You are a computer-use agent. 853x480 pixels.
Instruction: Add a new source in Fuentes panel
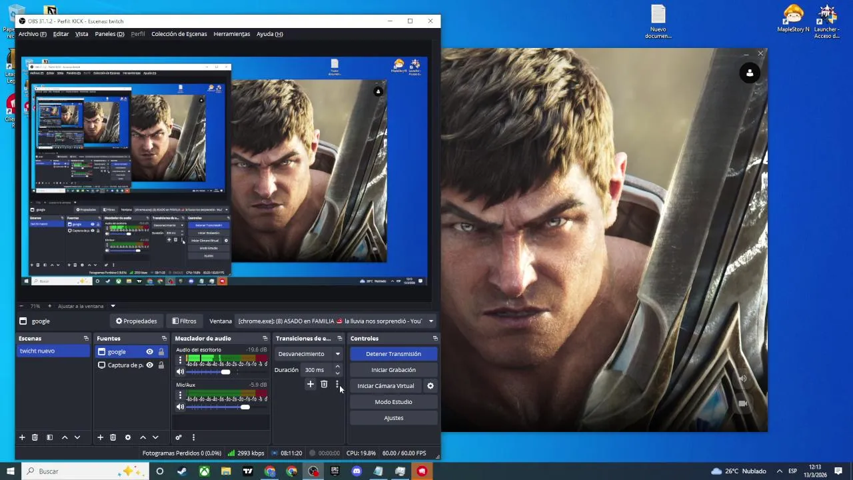pyautogui.click(x=100, y=437)
